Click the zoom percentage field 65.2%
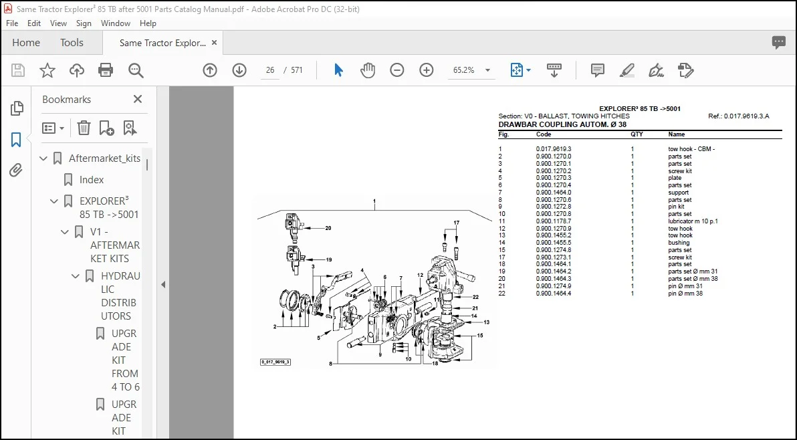797x440 pixels. 463,70
